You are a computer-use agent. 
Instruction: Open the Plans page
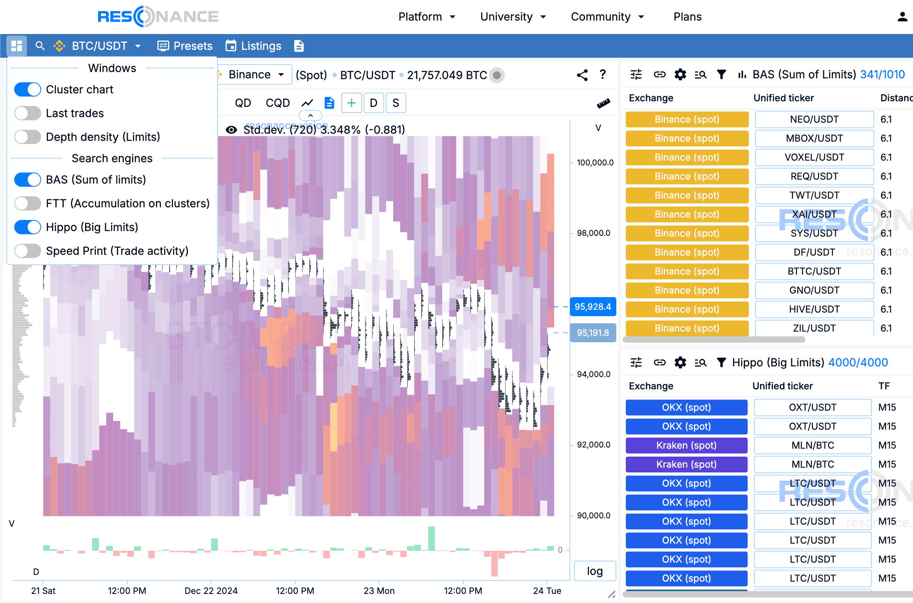(x=688, y=17)
